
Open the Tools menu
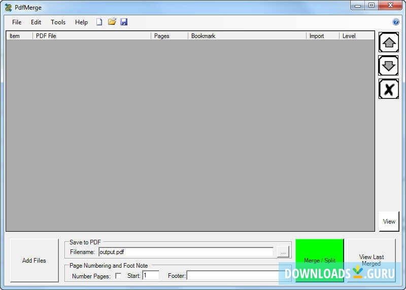click(58, 22)
